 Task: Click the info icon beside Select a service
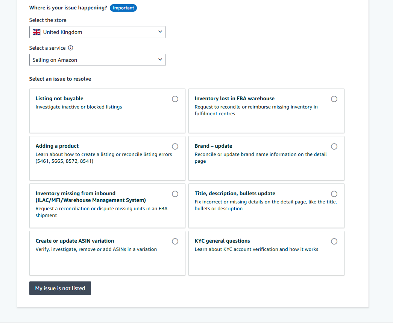(x=71, y=48)
